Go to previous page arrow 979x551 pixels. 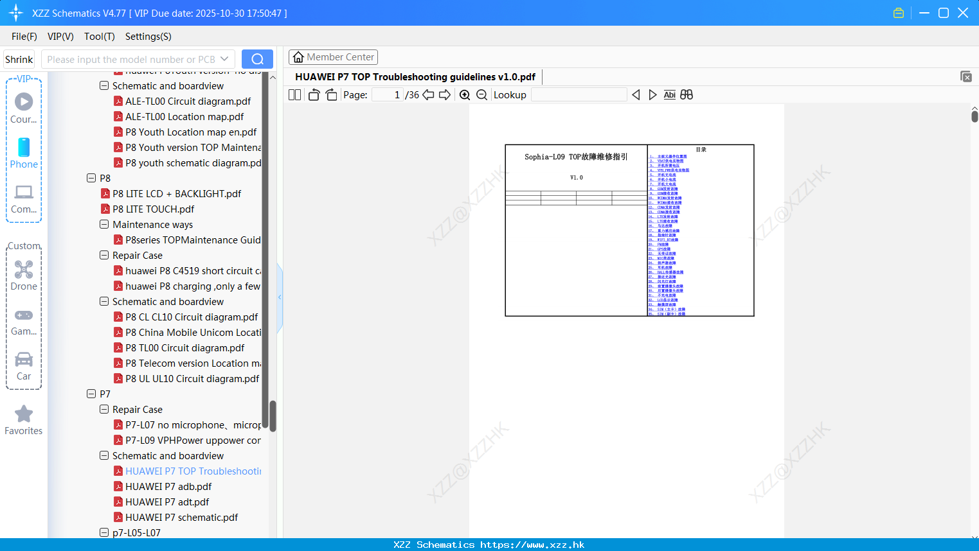428,95
